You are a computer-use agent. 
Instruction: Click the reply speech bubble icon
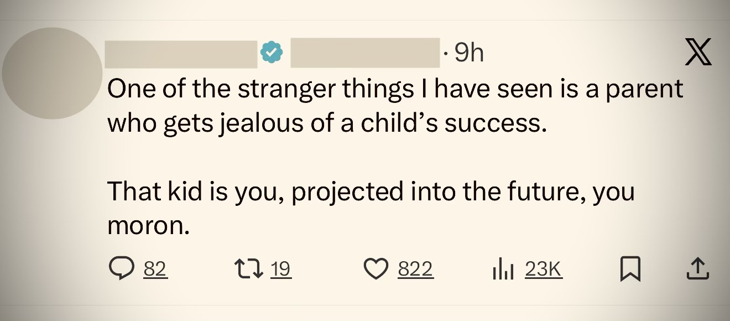pos(121,270)
